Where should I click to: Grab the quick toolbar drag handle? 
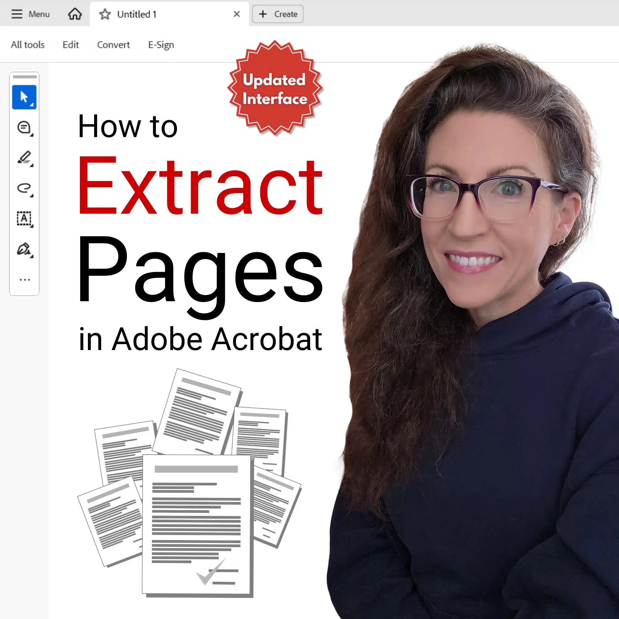[x=25, y=77]
